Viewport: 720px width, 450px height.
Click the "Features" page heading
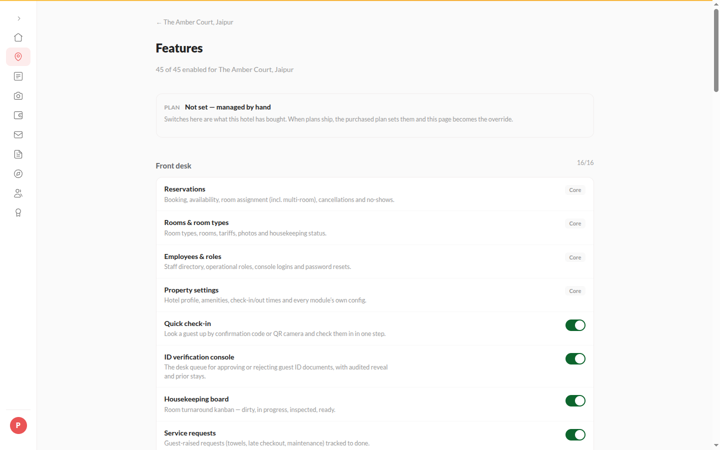tap(179, 48)
